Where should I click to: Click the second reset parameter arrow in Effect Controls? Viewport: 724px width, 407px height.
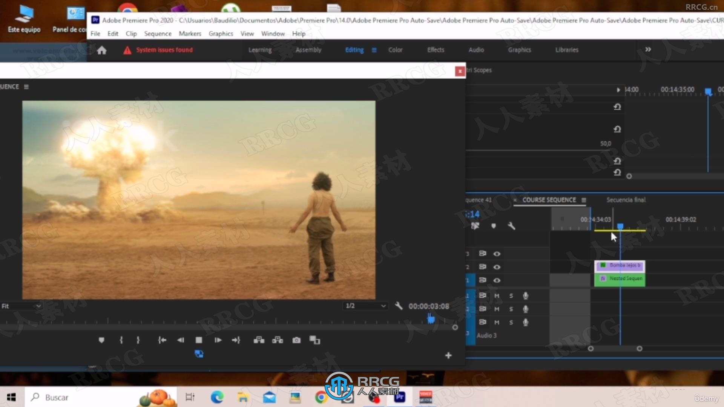tap(617, 129)
